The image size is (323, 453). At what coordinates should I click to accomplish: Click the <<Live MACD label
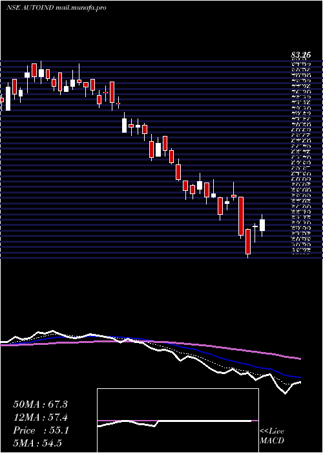coord(272,436)
